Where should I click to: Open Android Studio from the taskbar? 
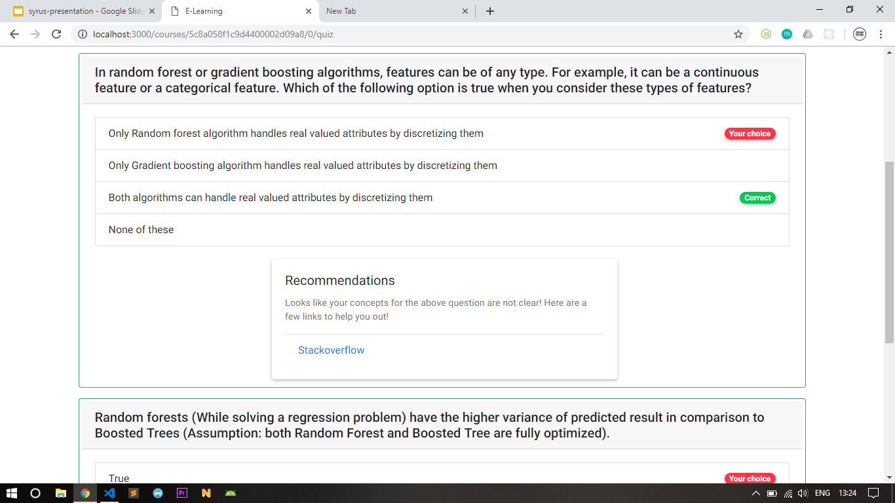point(231,493)
